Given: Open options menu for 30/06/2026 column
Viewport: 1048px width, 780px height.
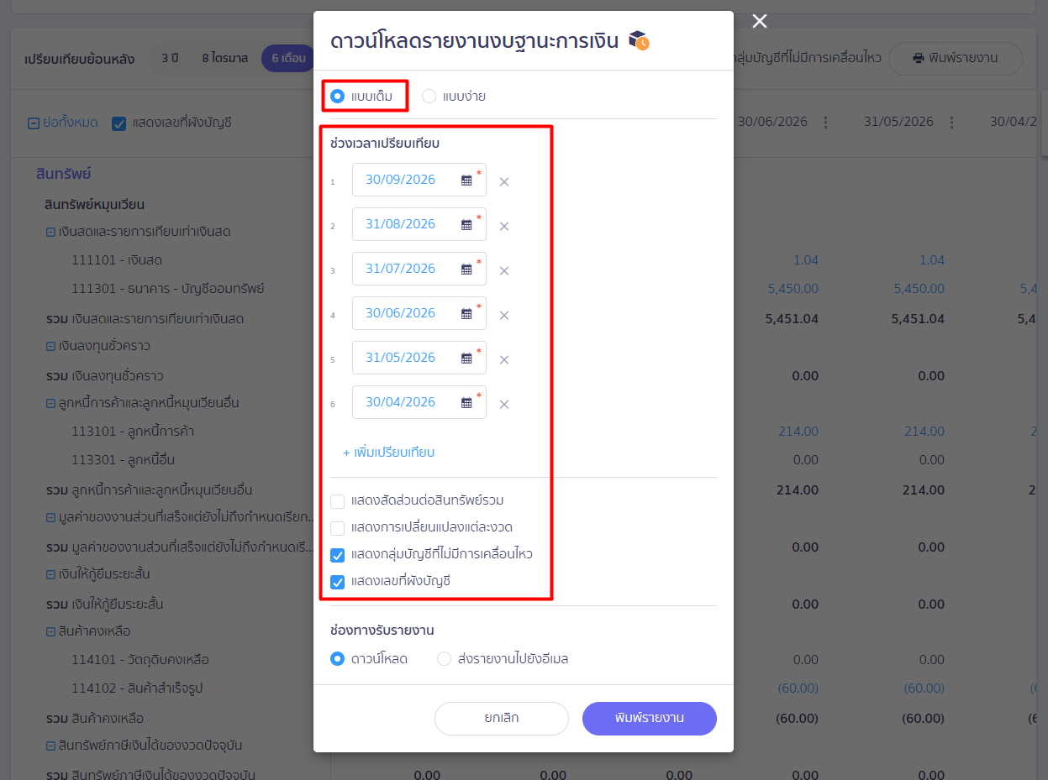Looking at the screenshot, I should [825, 123].
